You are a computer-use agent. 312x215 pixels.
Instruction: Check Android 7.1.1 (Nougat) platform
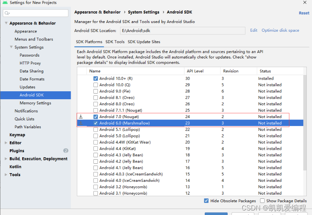click(96, 110)
